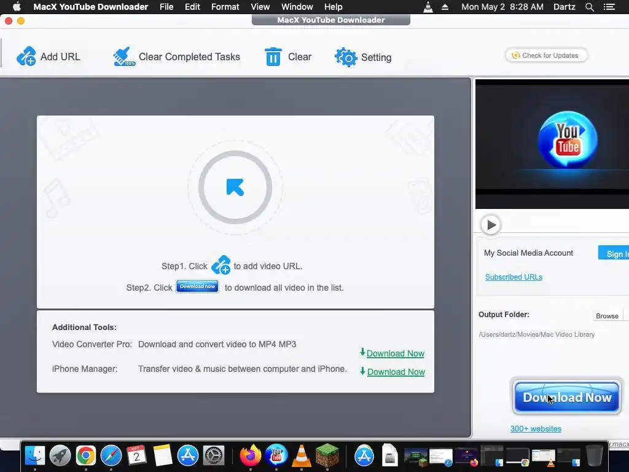Open System Preferences gear in dock
Viewport: 629px width, 472px height.
[x=213, y=455]
